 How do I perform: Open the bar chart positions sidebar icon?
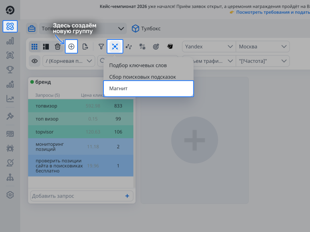[10, 41]
